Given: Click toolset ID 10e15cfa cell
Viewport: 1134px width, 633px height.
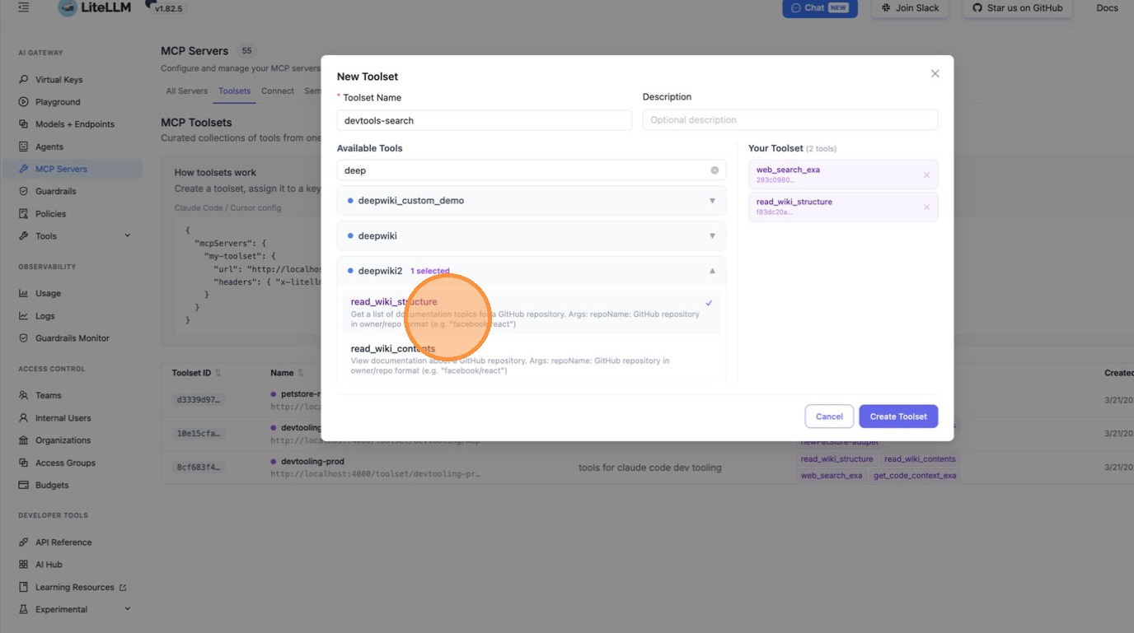Looking at the screenshot, I should tap(199, 434).
